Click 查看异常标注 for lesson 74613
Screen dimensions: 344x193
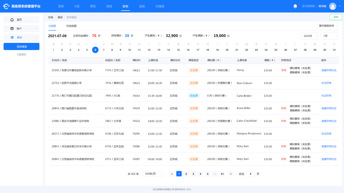[x=329, y=70]
